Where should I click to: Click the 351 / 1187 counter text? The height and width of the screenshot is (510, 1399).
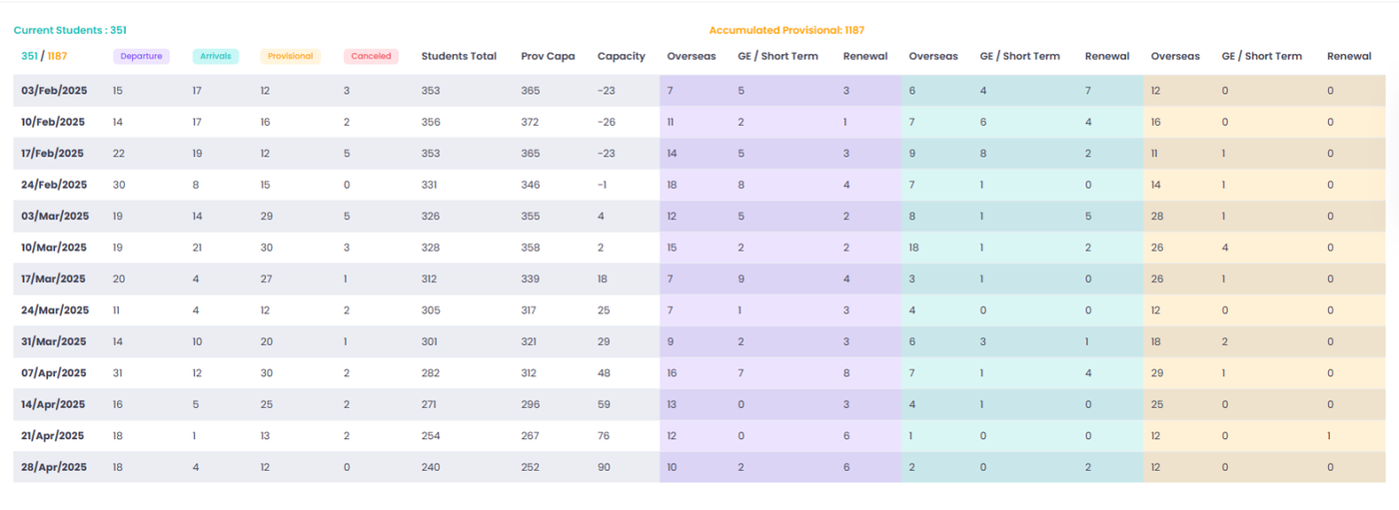click(44, 57)
